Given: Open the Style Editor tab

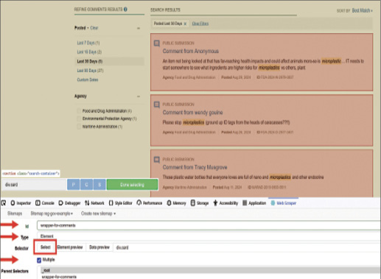Looking at the screenshot, I should [120, 203].
